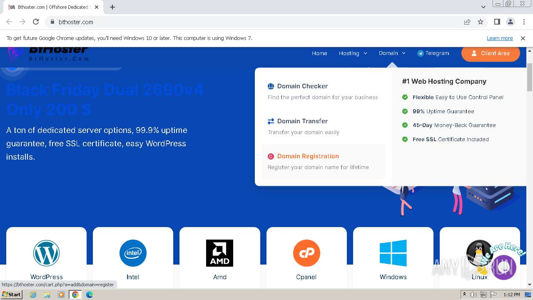This screenshot has width=533, height=300.
Task: Click the Domain Checker globe icon
Action: pyautogui.click(x=271, y=86)
